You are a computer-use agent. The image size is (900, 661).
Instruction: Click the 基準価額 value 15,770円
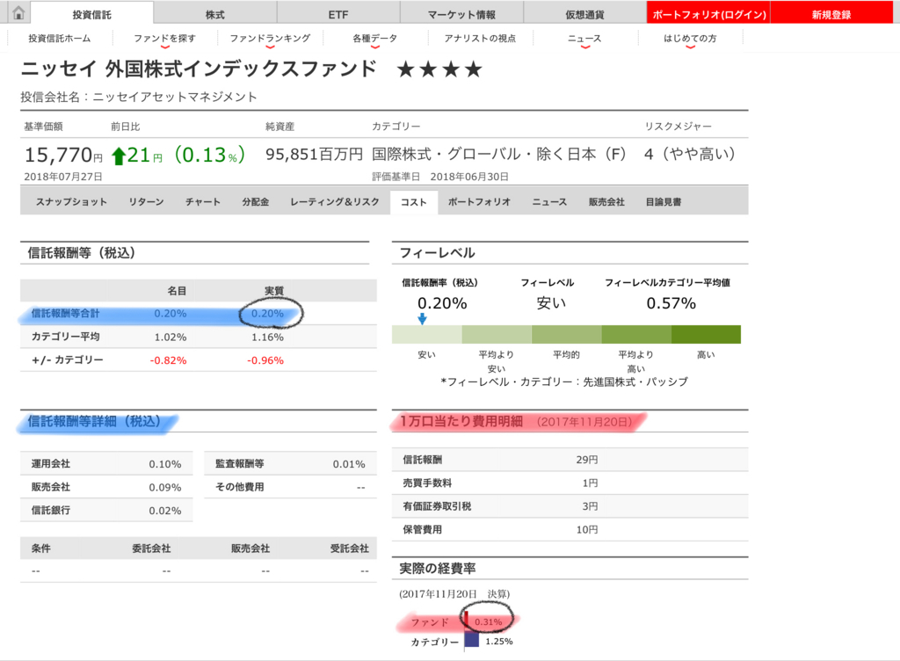pos(63,155)
